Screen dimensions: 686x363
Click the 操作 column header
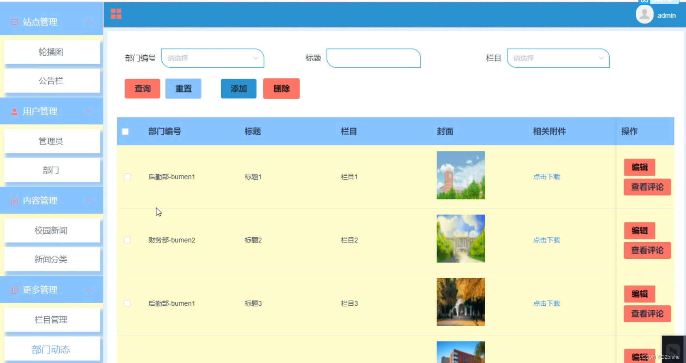pos(629,131)
